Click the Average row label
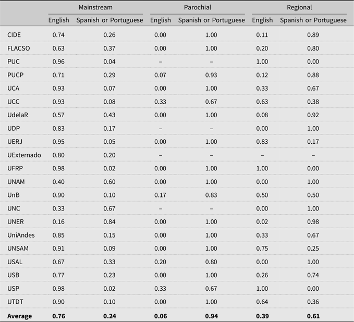The width and height of the screenshot is (354, 322). (x=19, y=316)
